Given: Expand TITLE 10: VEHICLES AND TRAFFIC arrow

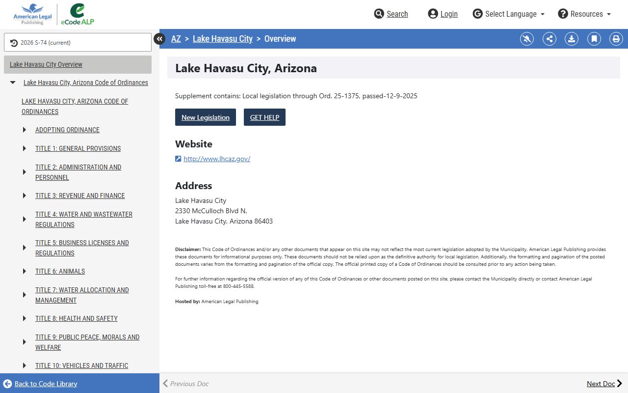Looking at the screenshot, I should click(x=25, y=366).
